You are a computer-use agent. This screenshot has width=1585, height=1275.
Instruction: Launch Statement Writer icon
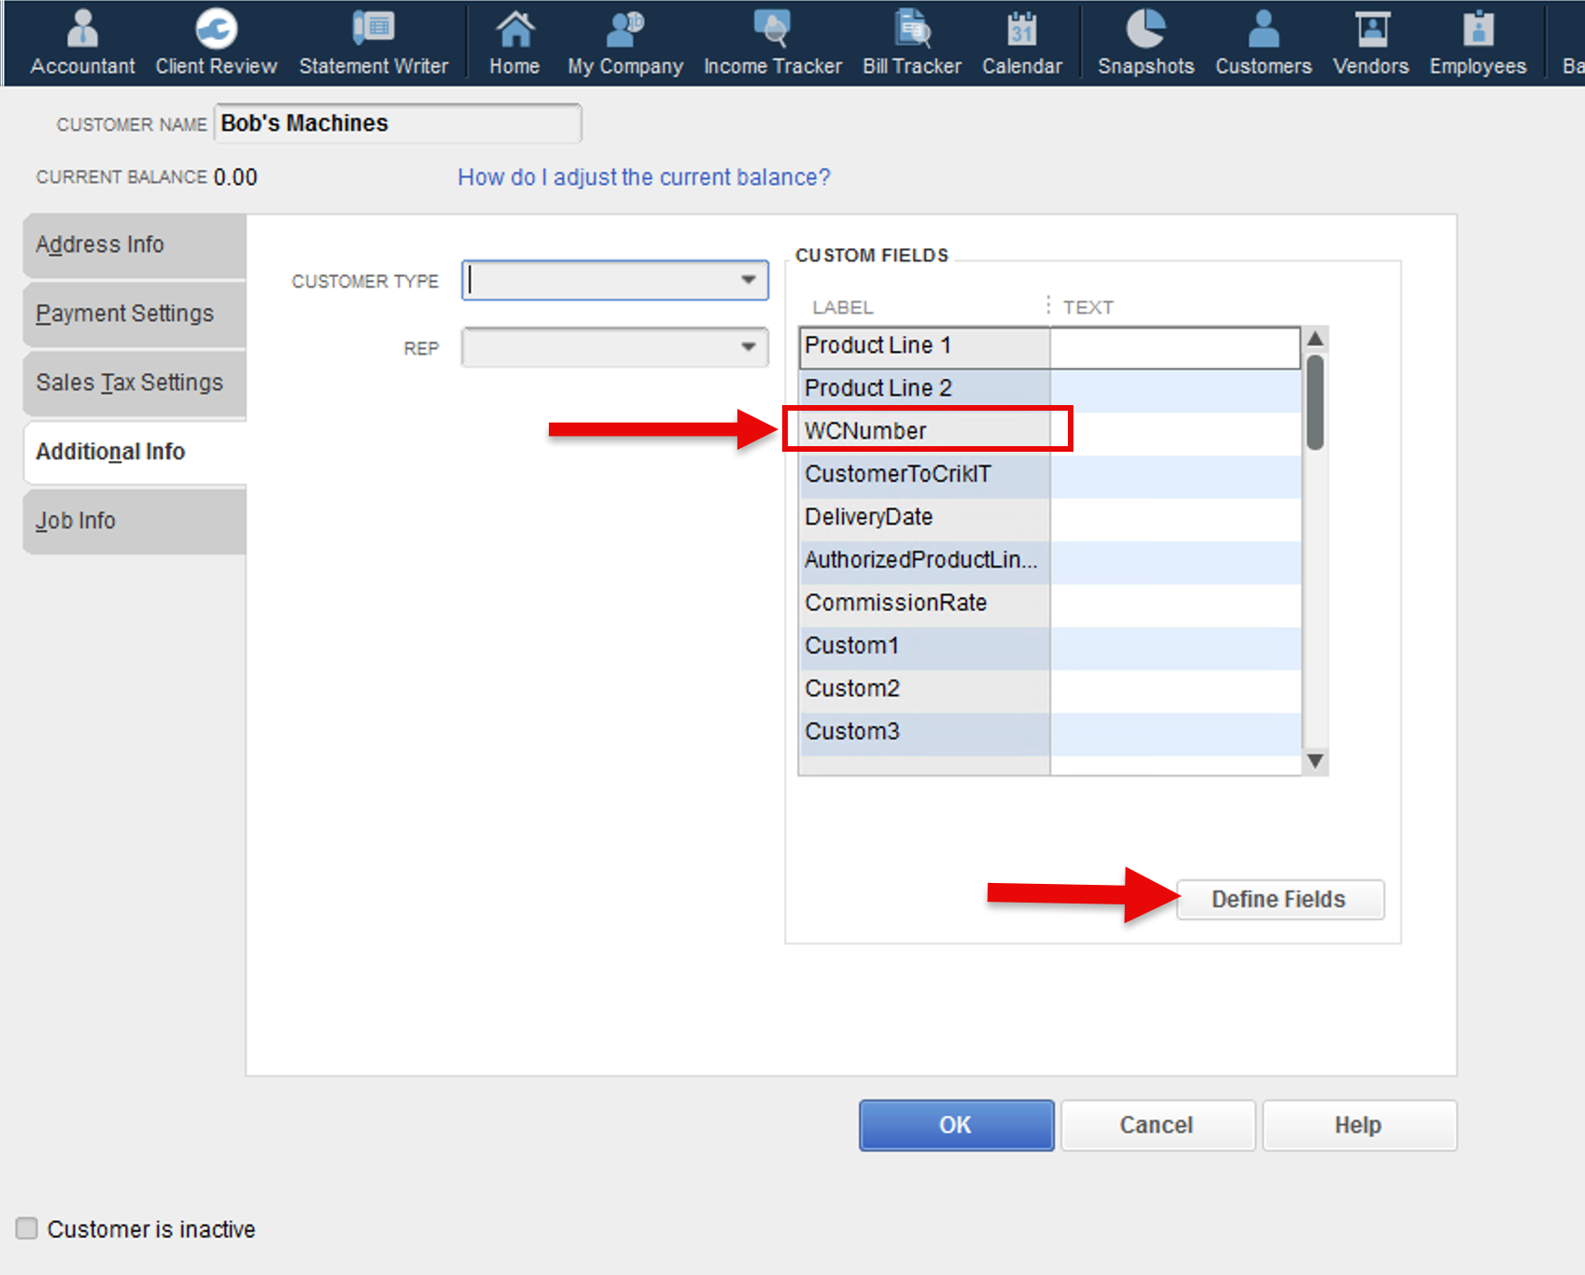[373, 42]
